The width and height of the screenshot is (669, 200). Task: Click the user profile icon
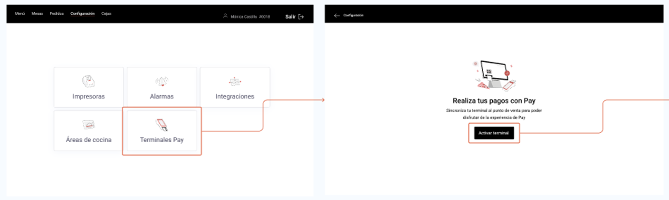coord(225,16)
